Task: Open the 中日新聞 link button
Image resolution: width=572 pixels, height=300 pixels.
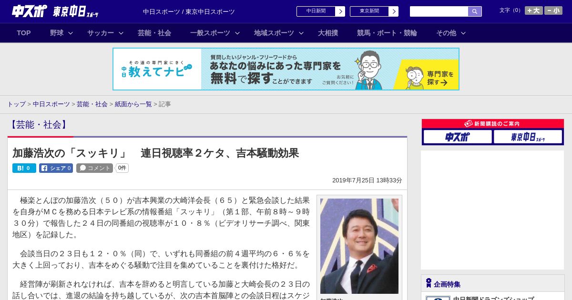Action: point(316,11)
